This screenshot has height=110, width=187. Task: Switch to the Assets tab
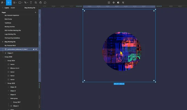13,8
